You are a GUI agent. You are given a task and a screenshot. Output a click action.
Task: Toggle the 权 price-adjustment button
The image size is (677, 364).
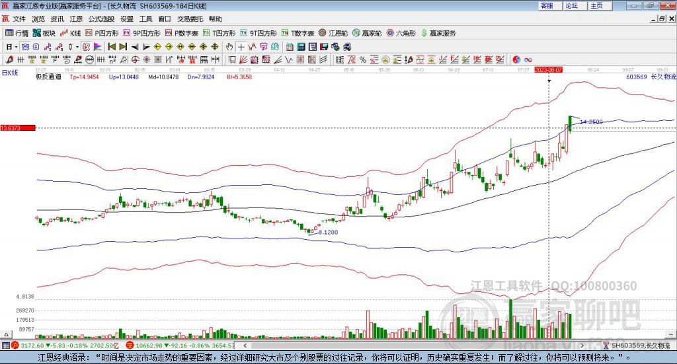click(x=86, y=47)
